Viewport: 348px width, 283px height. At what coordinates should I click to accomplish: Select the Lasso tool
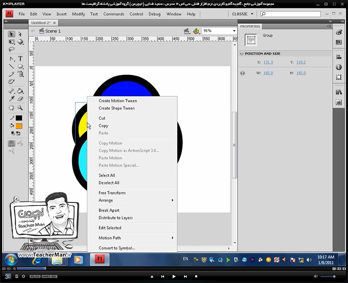11,49
